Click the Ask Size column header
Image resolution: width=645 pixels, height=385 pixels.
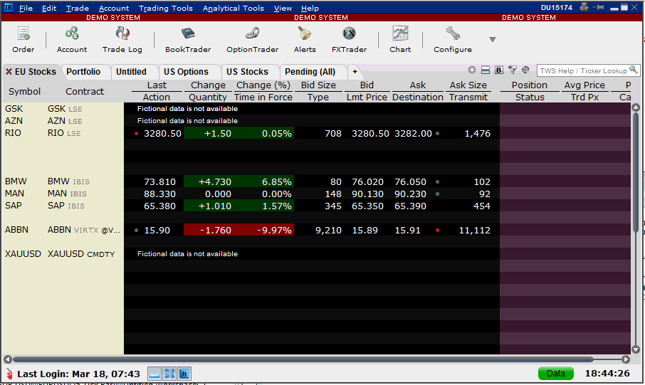(x=468, y=85)
